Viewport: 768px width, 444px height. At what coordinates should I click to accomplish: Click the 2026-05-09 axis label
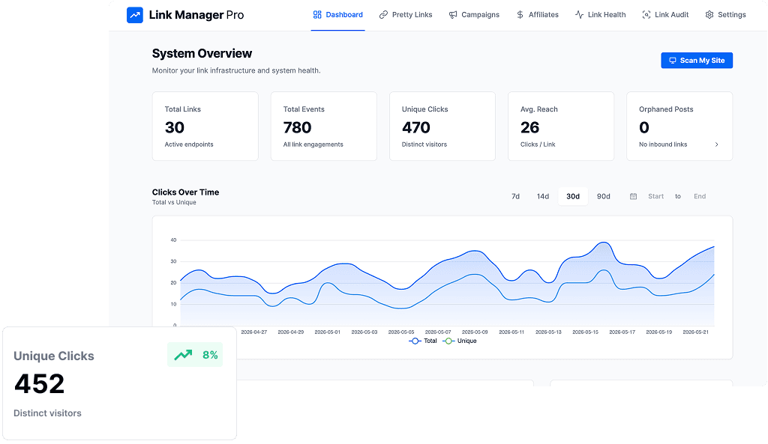point(475,332)
